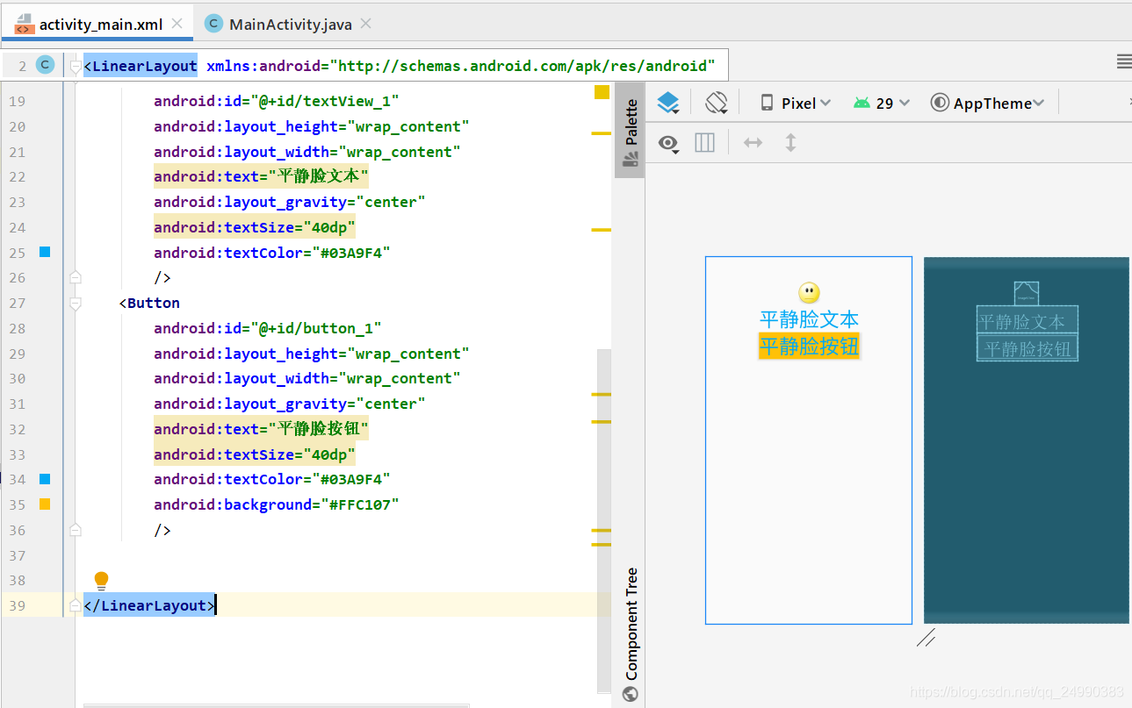
Task: Open the editor view mode hamburger menu
Action: click(1123, 61)
